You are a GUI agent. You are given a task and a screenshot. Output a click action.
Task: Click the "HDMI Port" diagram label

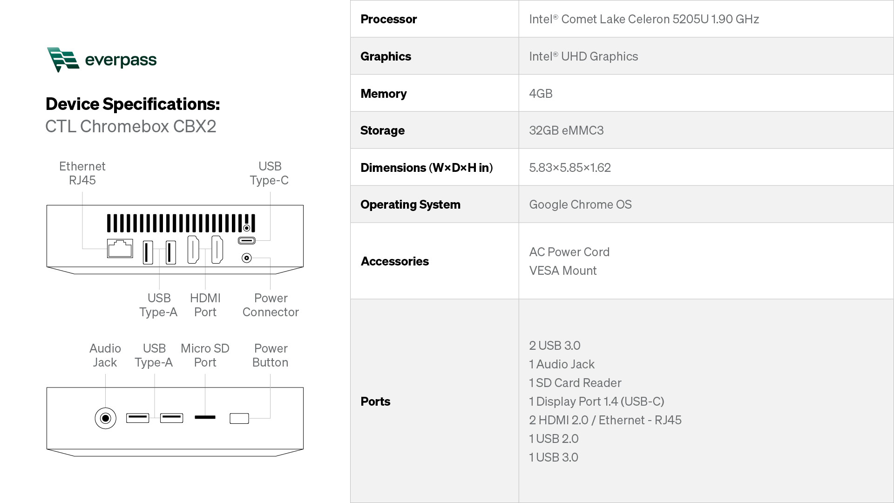(205, 305)
